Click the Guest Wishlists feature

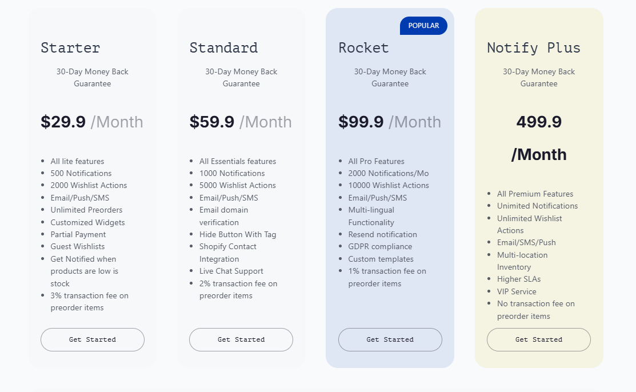click(78, 246)
